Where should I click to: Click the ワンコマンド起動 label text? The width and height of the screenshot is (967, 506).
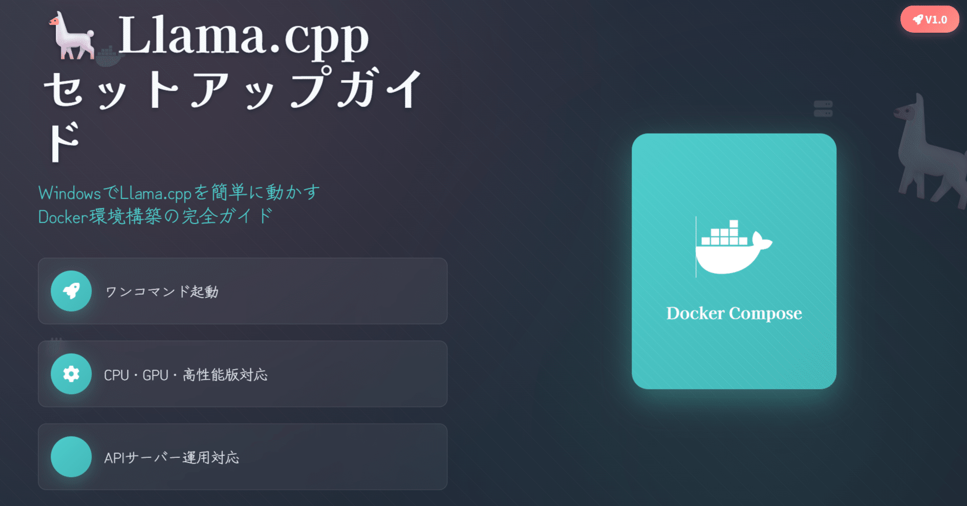click(162, 292)
